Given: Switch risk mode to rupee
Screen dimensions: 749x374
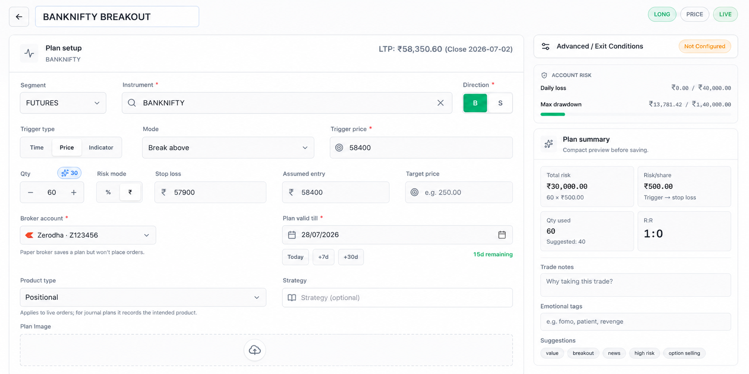Looking at the screenshot, I should (130, 192).
